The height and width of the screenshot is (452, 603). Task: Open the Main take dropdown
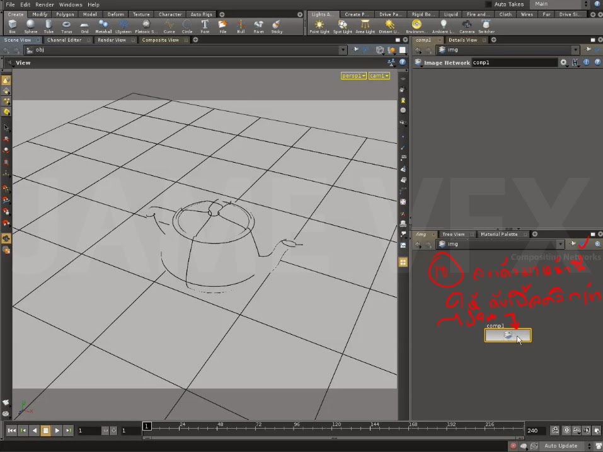click(561, 4)
